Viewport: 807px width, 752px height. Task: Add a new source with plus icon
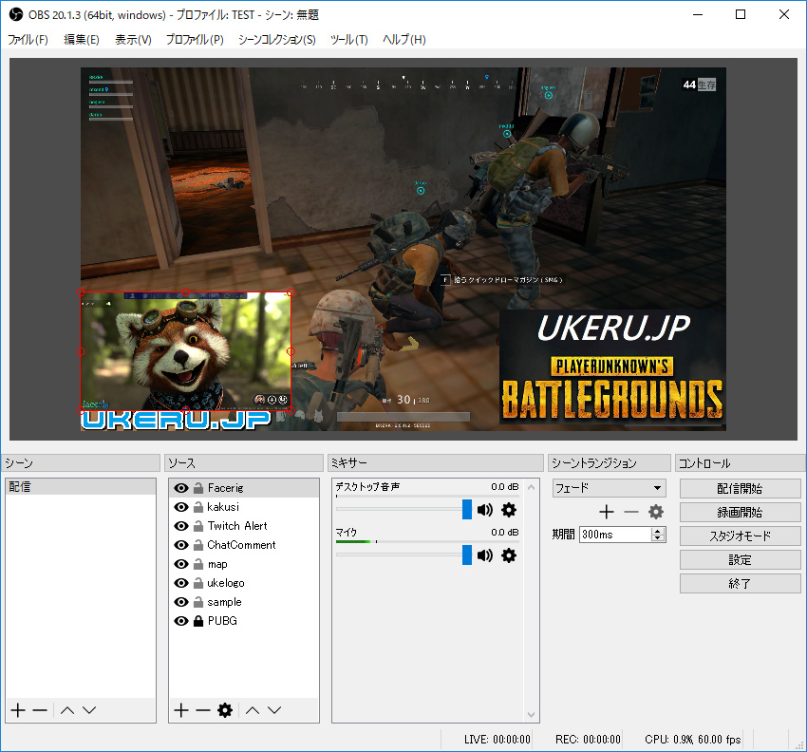point(180,710)
